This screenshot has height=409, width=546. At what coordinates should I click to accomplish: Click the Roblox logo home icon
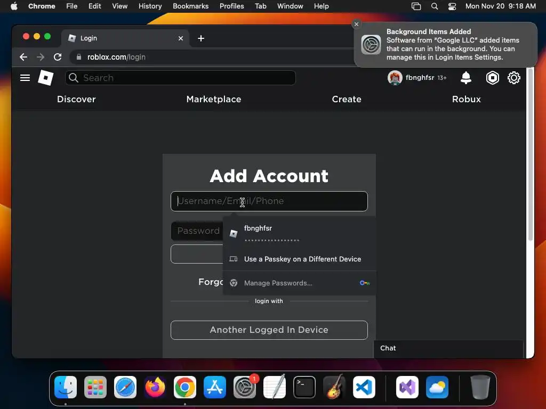pyautogui.click(x=46, y=78)
